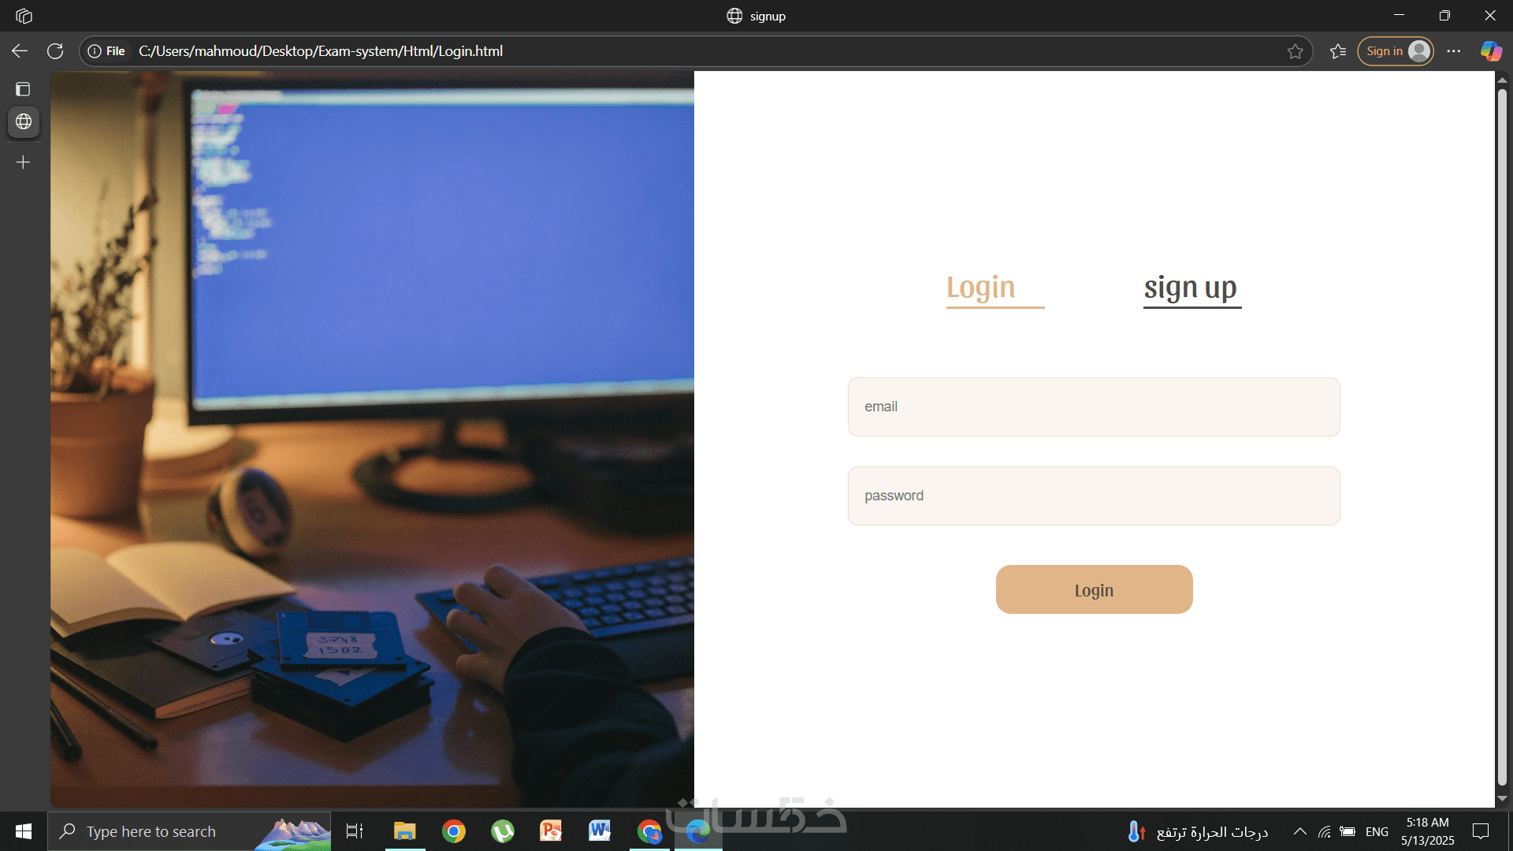Viewport: 1513px width, 851px height.
Task: Open the tab actions menu icon
Action: [x=23, y=89]
